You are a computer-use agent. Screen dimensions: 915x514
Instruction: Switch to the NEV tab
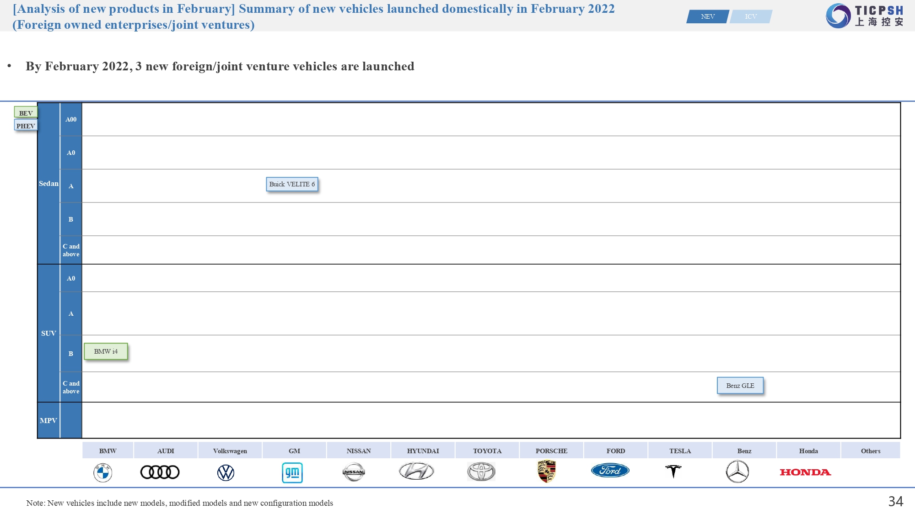[x=707, y=16]
